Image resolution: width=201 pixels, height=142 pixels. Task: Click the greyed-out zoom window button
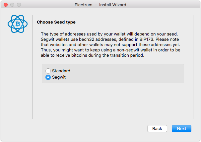[x=19, y=5]
